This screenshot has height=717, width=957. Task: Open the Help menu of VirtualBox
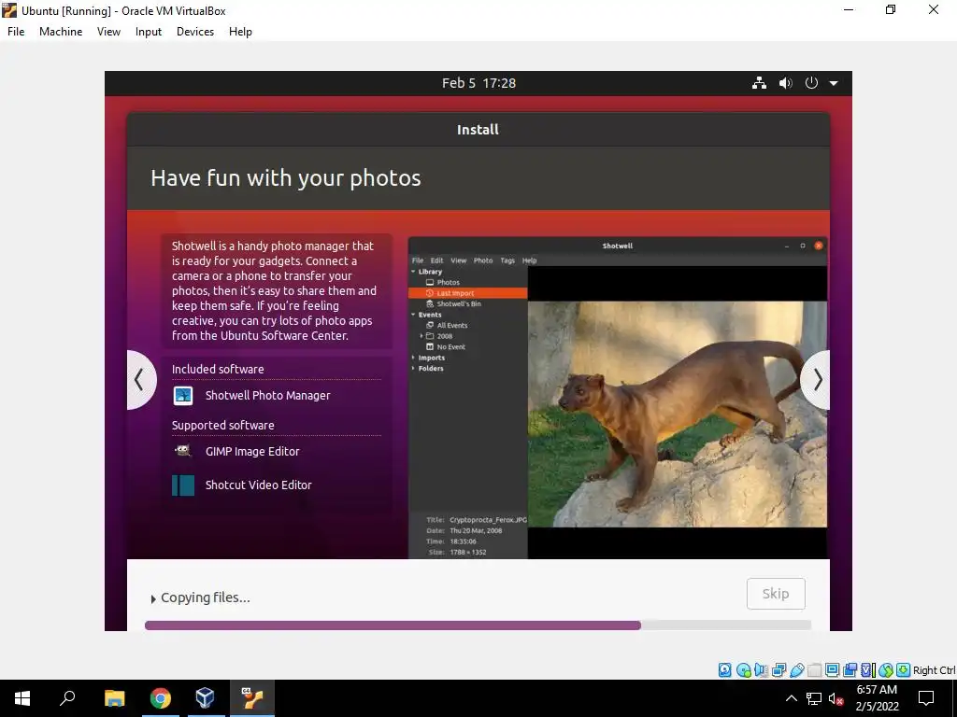point(240,32)
